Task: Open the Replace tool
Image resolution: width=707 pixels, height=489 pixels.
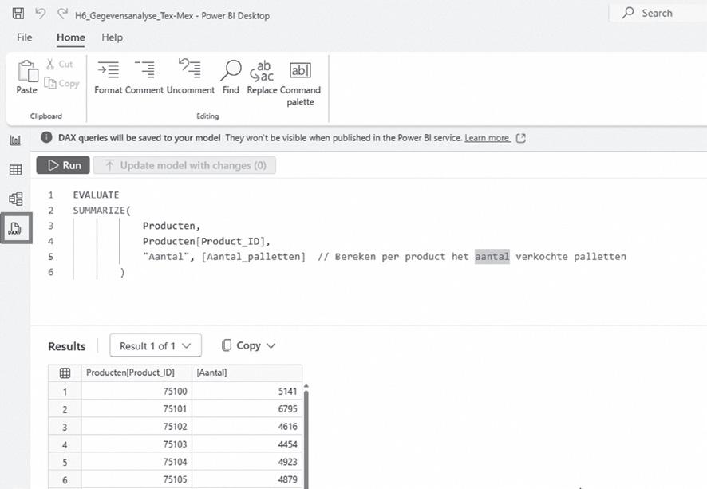Action: pyautogui.click(x=262, y=77)
